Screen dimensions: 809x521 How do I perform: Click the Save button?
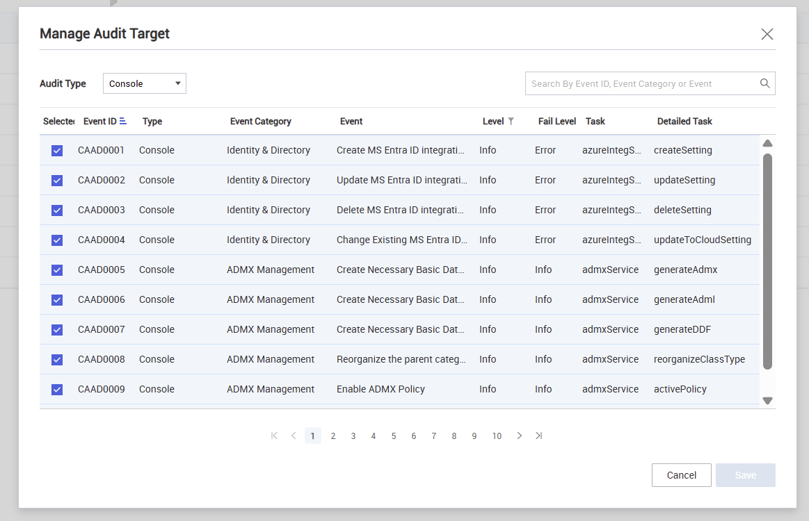point(745,475)
